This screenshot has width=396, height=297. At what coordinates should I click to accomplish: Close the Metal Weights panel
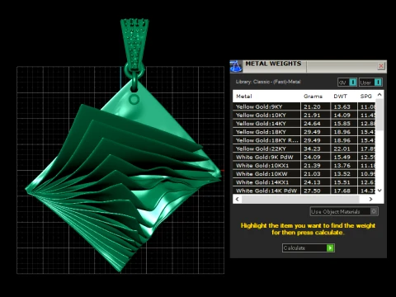[381, 66]
